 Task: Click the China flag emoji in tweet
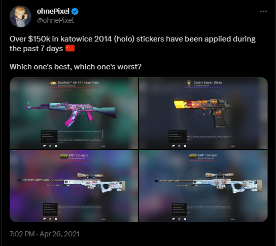70,48
